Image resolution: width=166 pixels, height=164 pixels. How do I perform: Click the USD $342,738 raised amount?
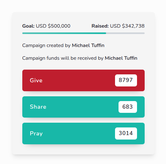coord(127,26)
